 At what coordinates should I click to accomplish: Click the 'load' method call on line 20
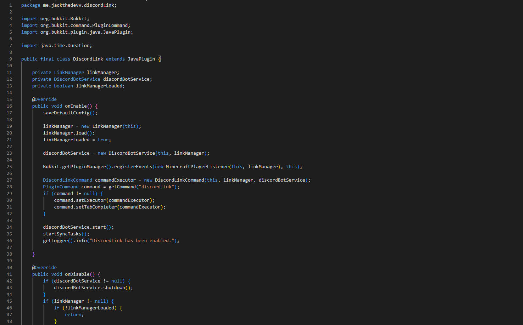(81, 133)
